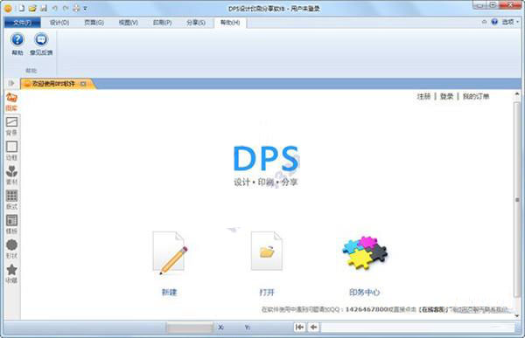The width and height of the screenshot is (525, 338).
Task: Open the 收藏 star favorites sidebar panel
Action: point(11,274)
